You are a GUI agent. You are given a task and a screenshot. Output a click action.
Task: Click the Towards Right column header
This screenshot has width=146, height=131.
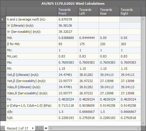coord(130,11)
